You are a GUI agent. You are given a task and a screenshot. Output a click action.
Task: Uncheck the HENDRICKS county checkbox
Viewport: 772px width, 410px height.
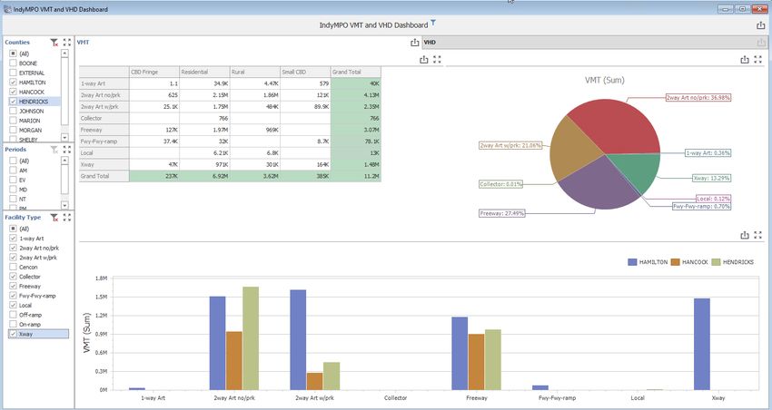point(14,102)
